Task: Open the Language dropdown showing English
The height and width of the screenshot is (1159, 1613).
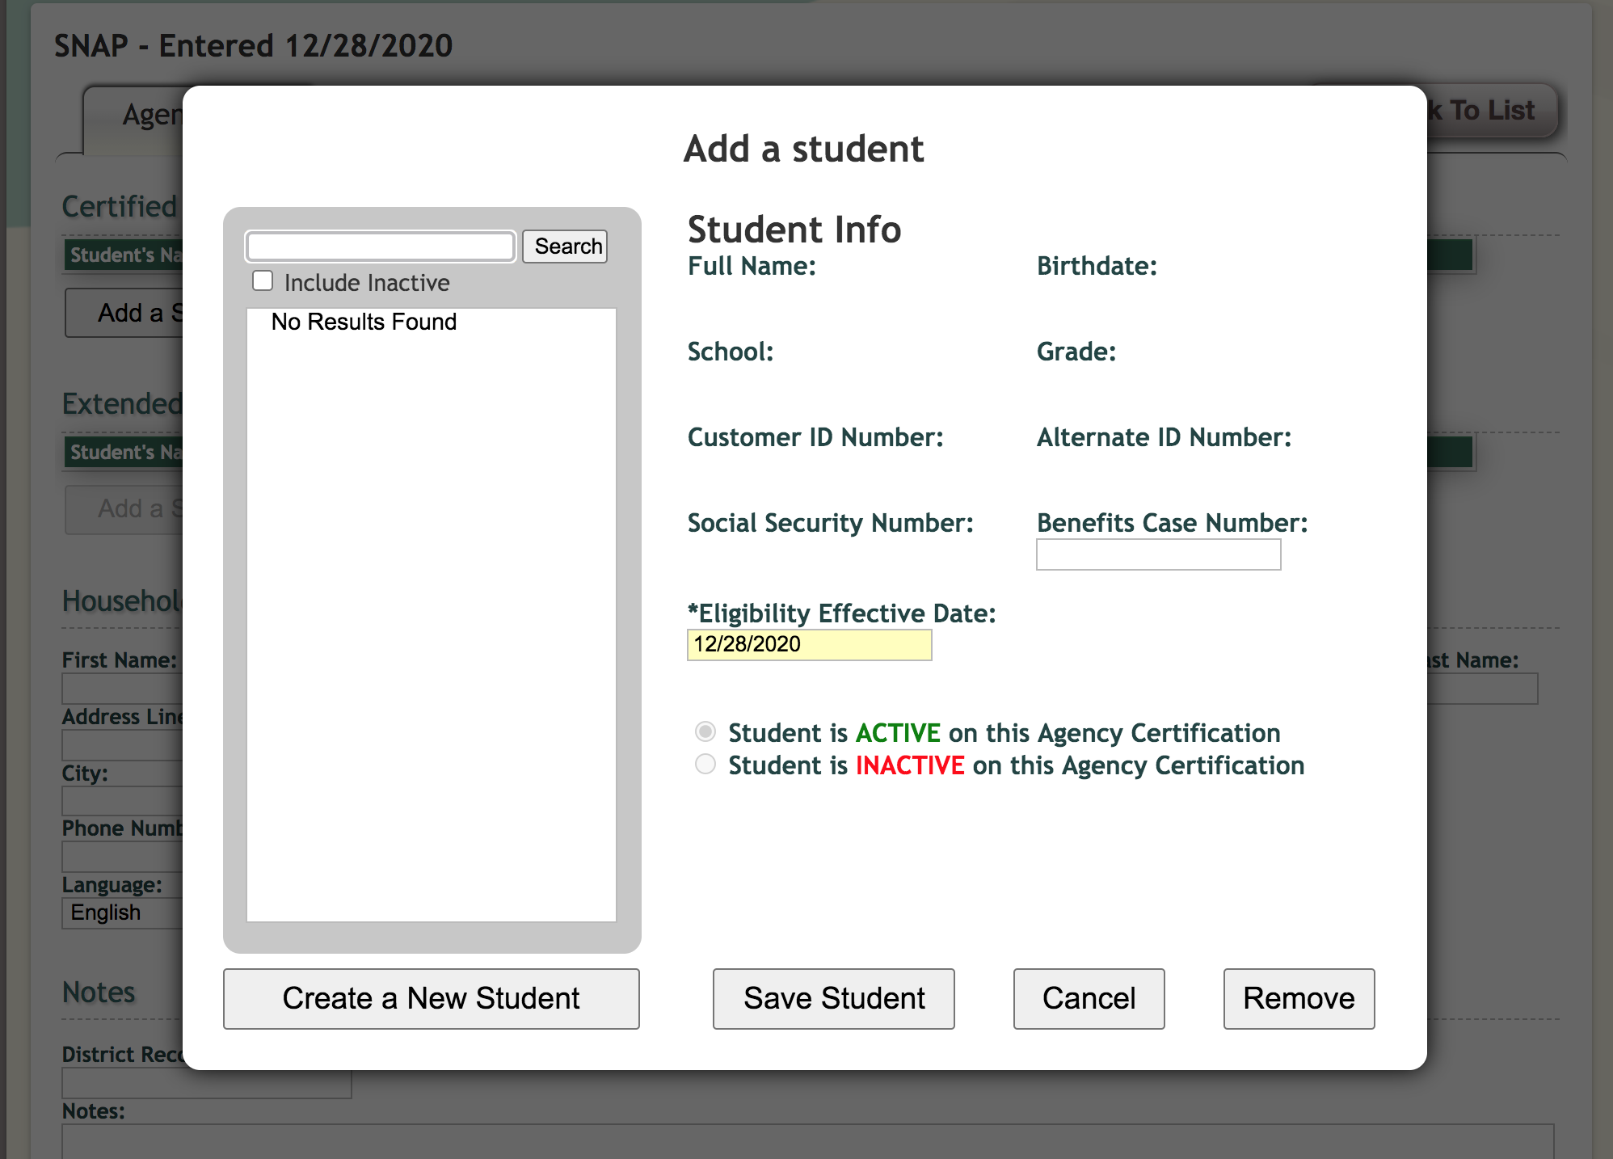Action: (121, 913)
